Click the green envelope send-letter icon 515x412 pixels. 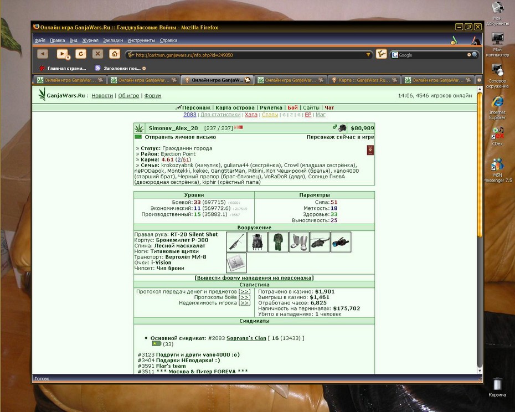[138, 137]
